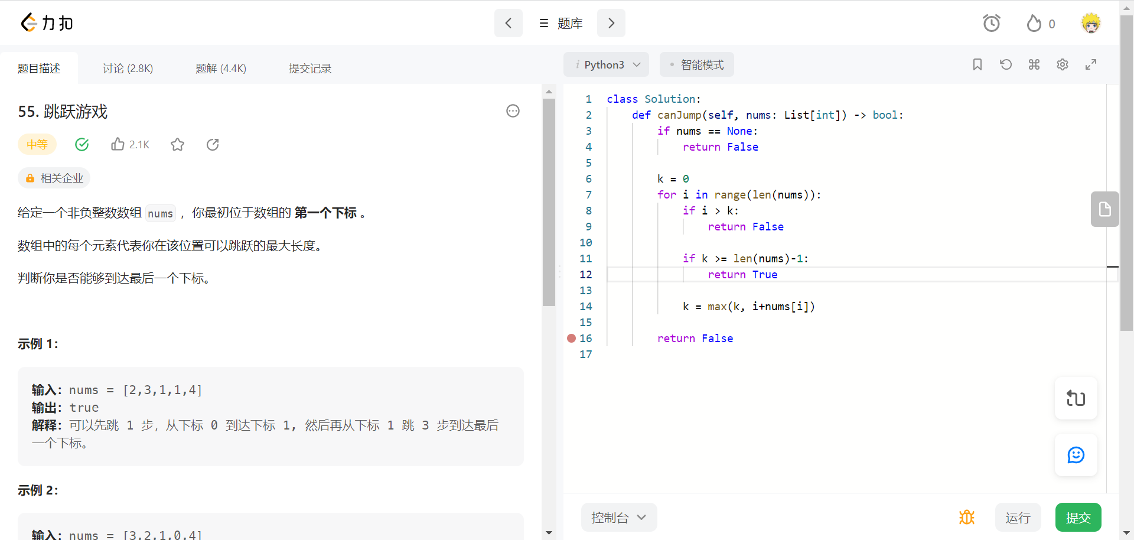Click line number 12 in editor

586,274
